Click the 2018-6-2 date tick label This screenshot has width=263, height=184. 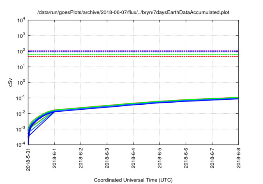point(81,158)
